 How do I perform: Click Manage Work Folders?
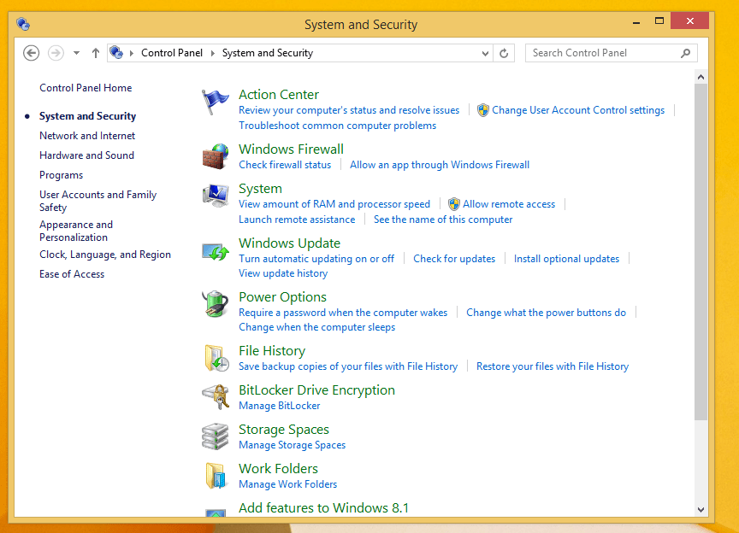pos(288,484)
